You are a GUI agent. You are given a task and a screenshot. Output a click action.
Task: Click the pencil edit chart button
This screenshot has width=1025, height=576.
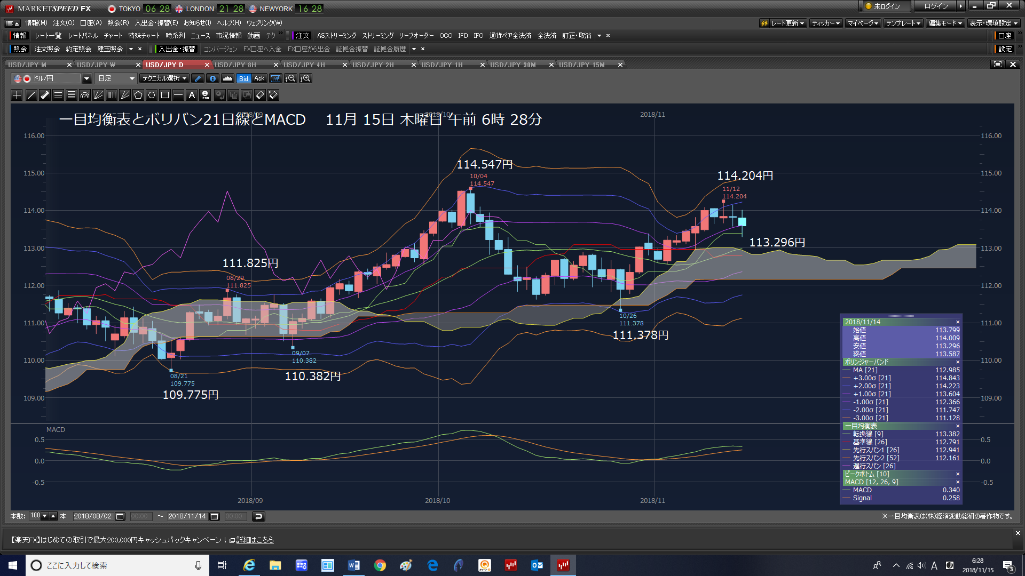point(198,78)
